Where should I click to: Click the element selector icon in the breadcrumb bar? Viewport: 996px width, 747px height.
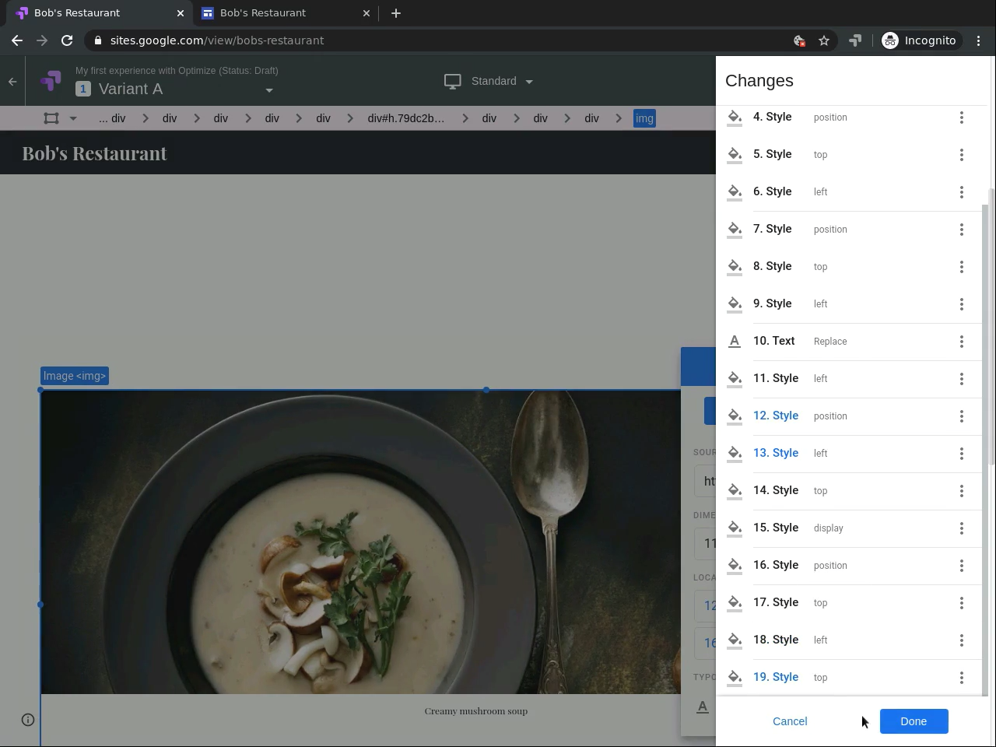point(51,118)
